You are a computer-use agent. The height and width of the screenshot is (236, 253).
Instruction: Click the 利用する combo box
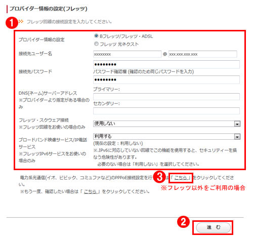[166, 136]
